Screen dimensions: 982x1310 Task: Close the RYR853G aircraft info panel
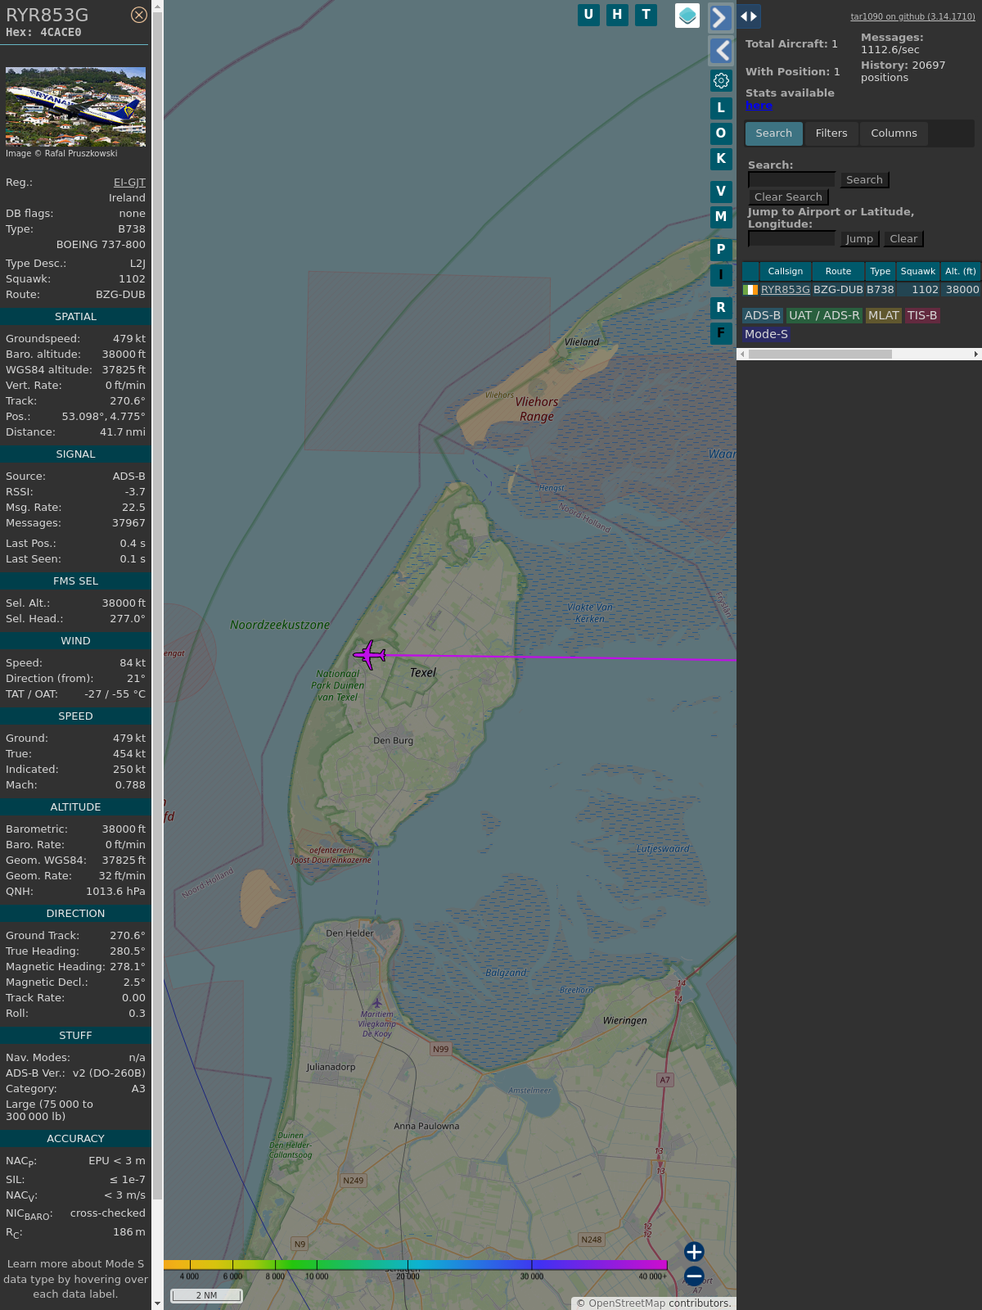(x=139, y=15)
